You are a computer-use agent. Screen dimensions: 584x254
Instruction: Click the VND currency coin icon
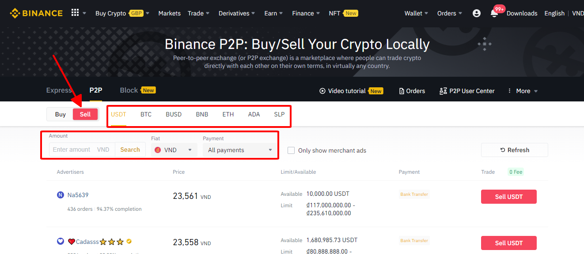tap(158, 150)
